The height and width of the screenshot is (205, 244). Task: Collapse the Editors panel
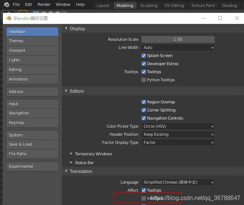pyautogui.click(x=66, y=91)
